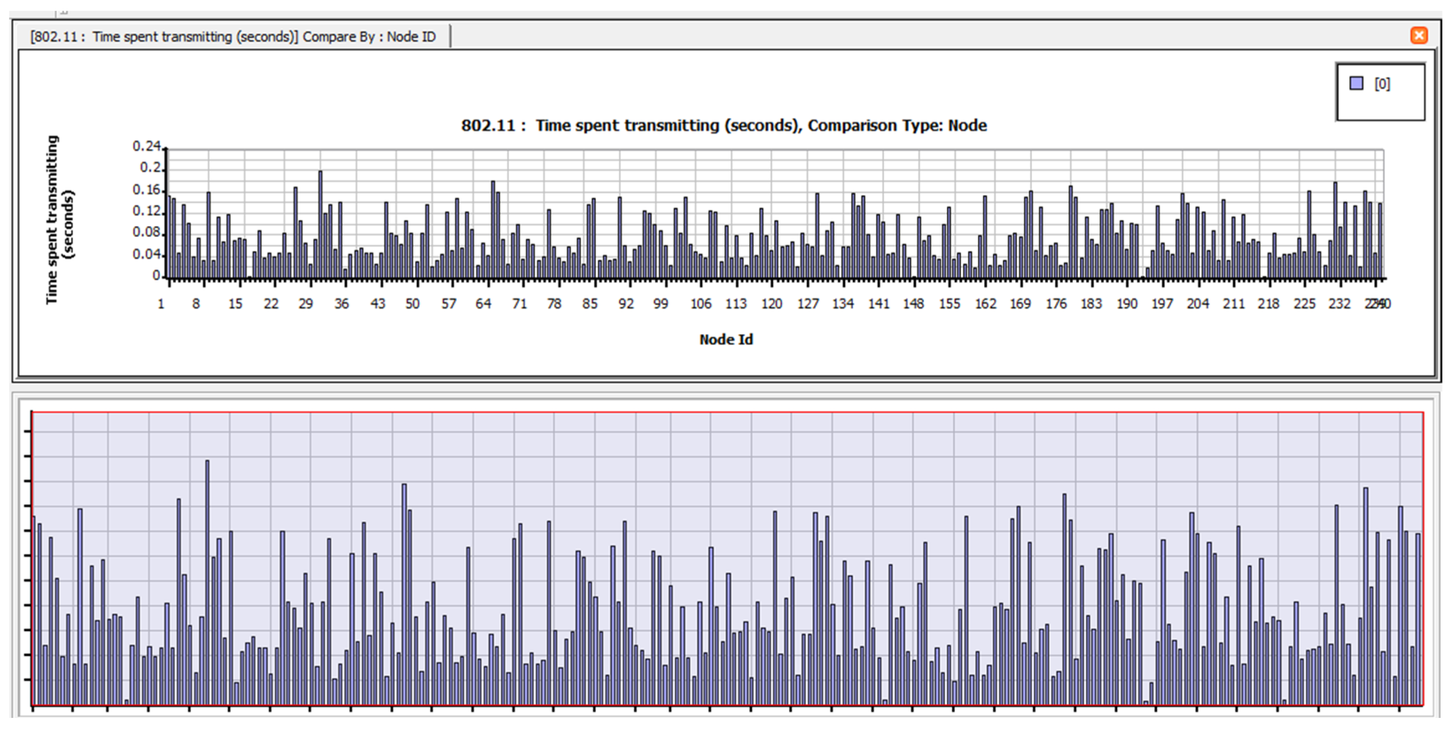The height and width of the screenshot is (733, 1452).
Task: Click x-axis label 64 in the upper chart
Action: point(483,304)
